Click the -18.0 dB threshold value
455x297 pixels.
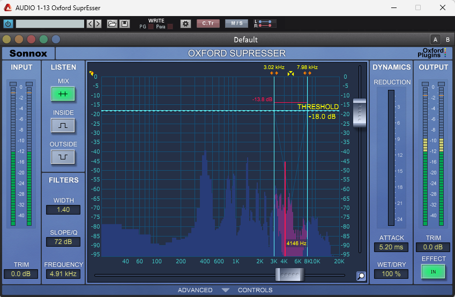322,117
